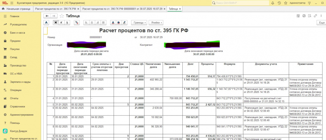Select interest cell 914,17
326x140 pixels.
pos(208,76)
